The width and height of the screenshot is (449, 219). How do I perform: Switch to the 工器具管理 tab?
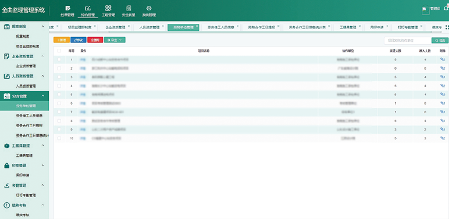point(348,27)
